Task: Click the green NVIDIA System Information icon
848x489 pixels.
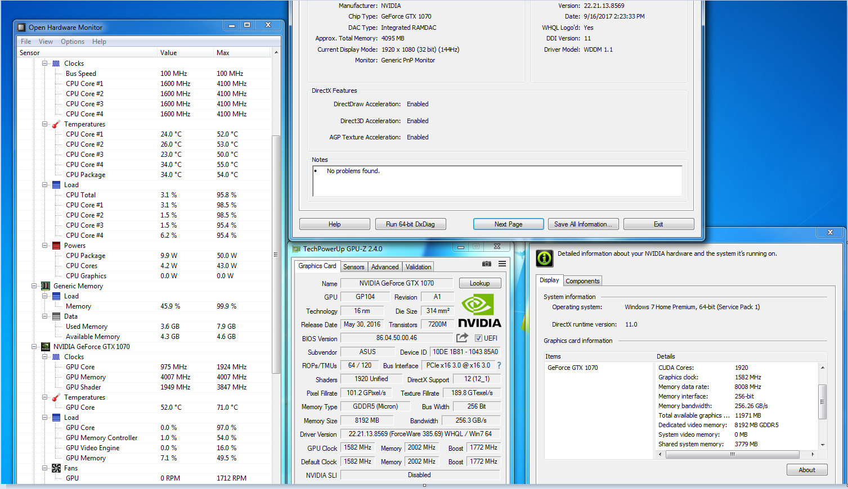Action: [x=545, y=258]
